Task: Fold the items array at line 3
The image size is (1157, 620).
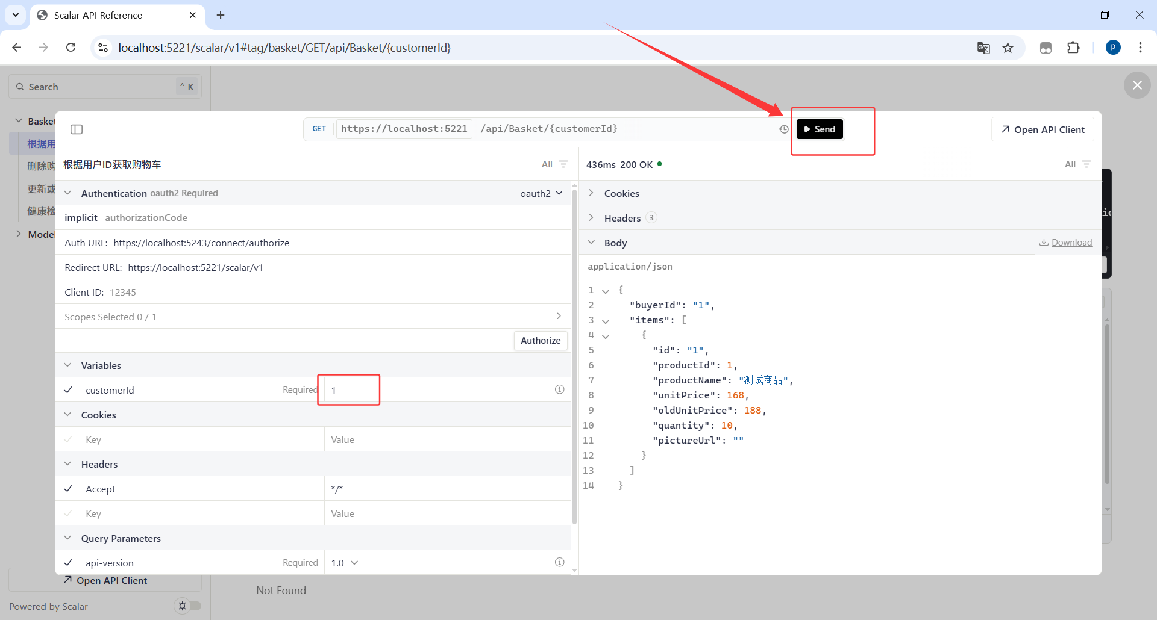Action: 606,321
